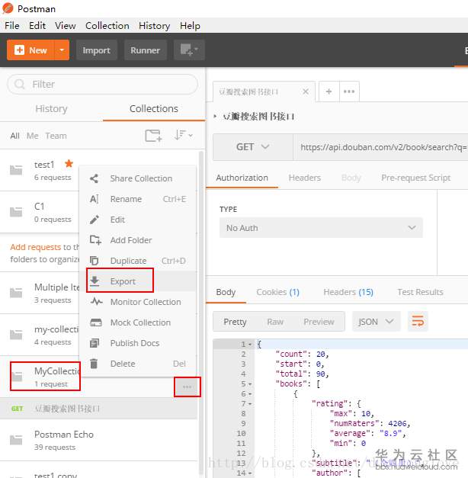Select the All collections filter

pos(14,136)
